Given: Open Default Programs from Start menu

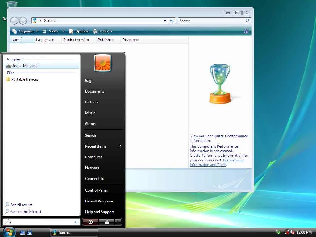Looking at the screenshot, I should [x=99, y=201].
